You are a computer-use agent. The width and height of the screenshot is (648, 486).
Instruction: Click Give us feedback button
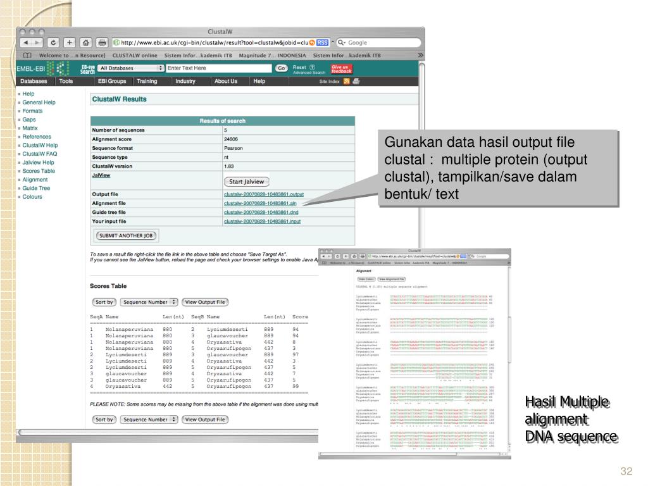[341, 69]
